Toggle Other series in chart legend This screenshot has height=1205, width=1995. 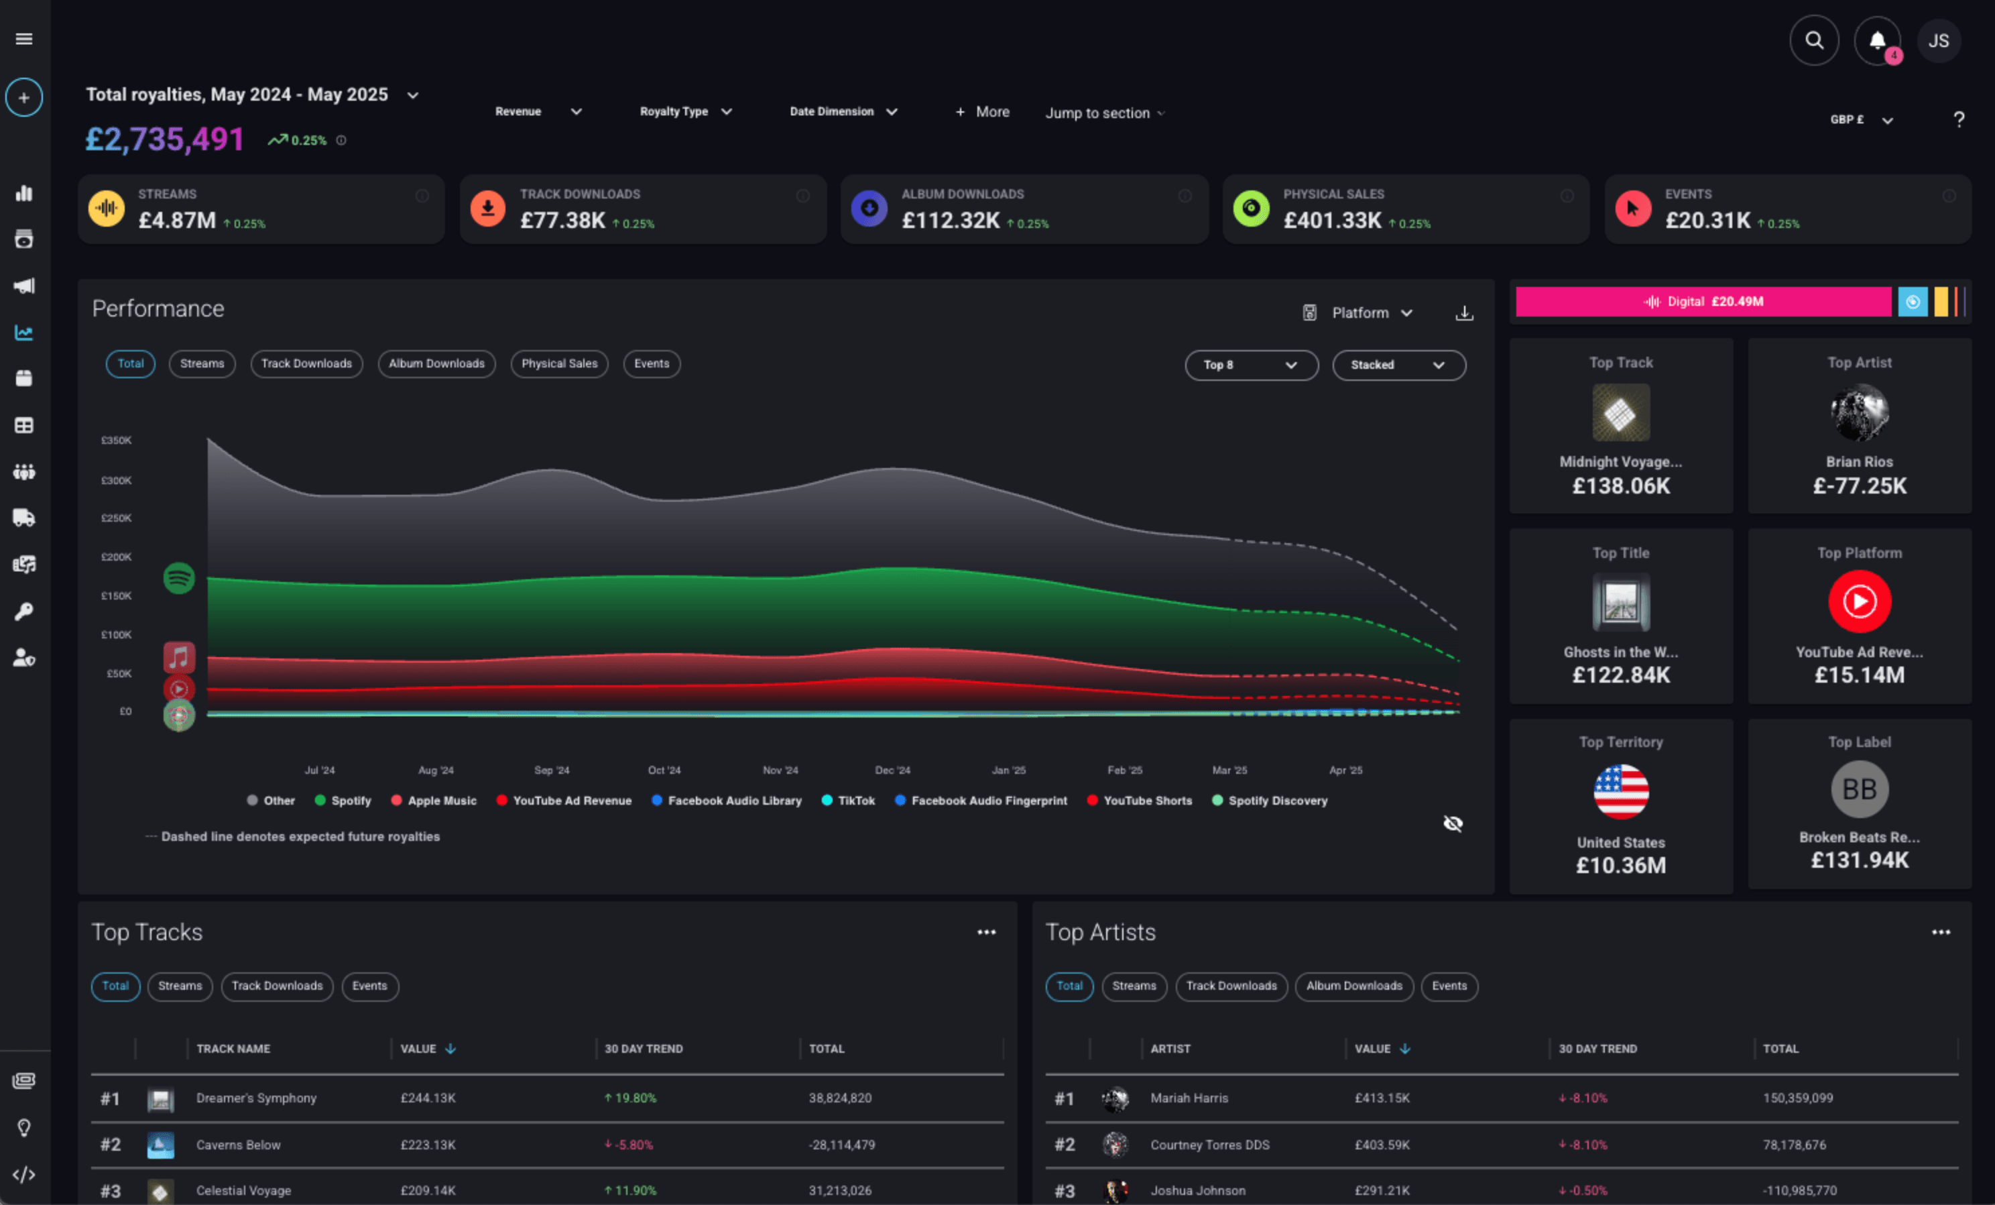[270, 800]
